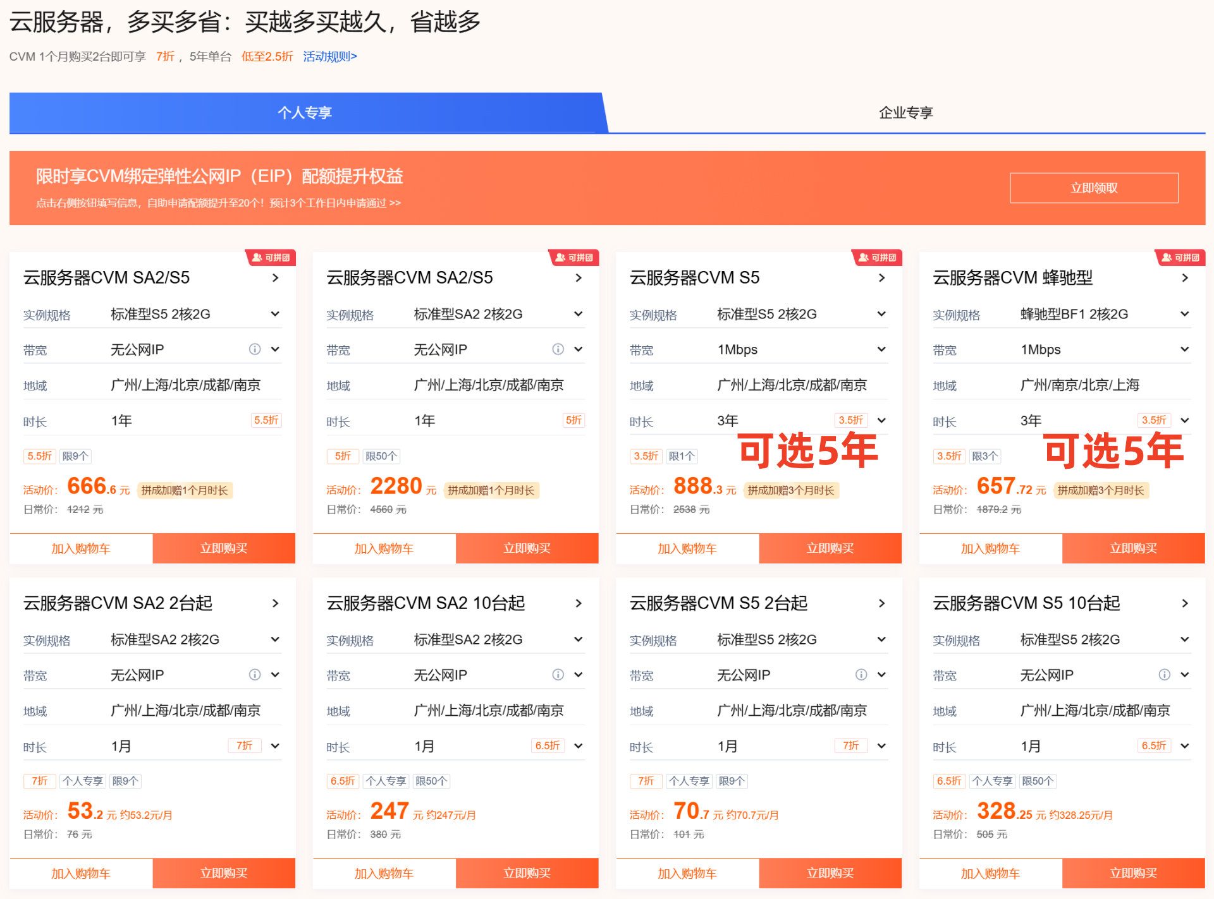
Task: Click info icon beside 无公网IP in 2280元 card
Action: pyautogui.click(x=558, y=349)
